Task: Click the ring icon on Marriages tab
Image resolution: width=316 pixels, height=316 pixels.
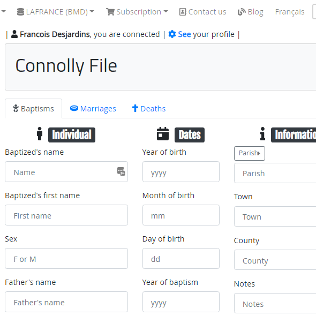Action: click(74, 108)
